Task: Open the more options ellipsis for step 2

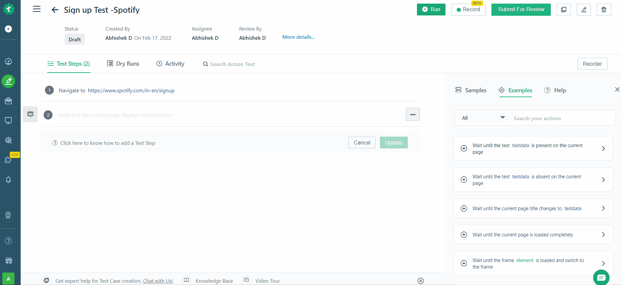Action: [413, 114]
